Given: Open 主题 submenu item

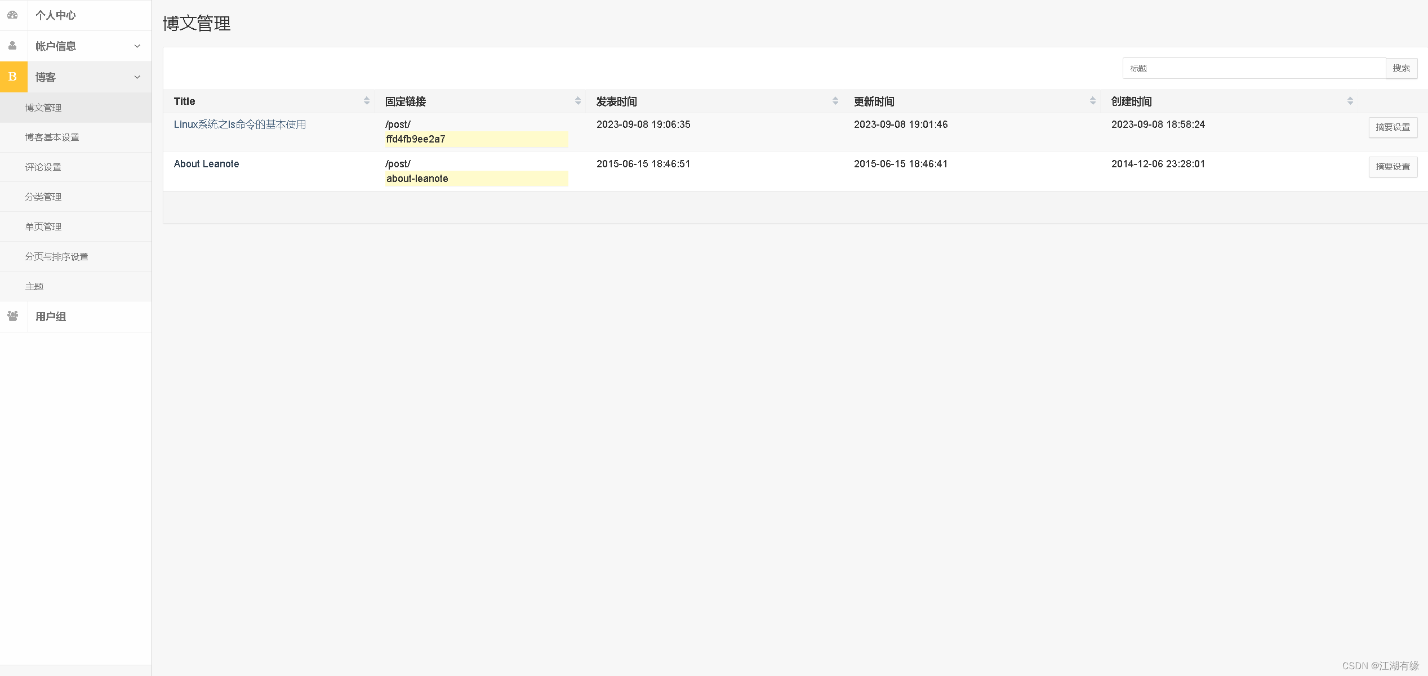Looking at the screenshot, I should coord(75,286).
